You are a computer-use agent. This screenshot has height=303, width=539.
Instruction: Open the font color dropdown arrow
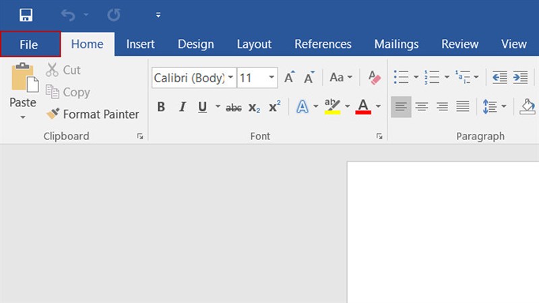pyautogui.click(x=378, y=106)
